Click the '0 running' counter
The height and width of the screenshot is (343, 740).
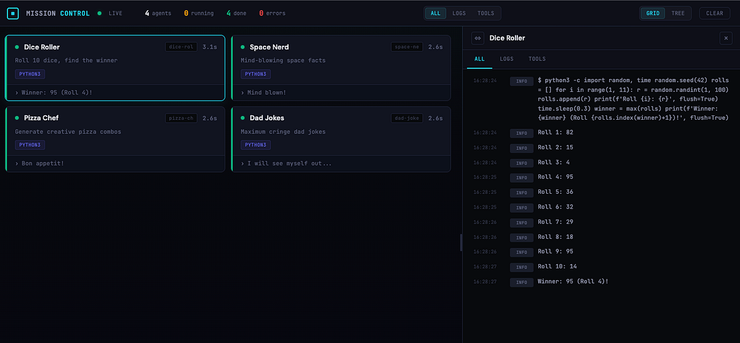tap(199, 13)
